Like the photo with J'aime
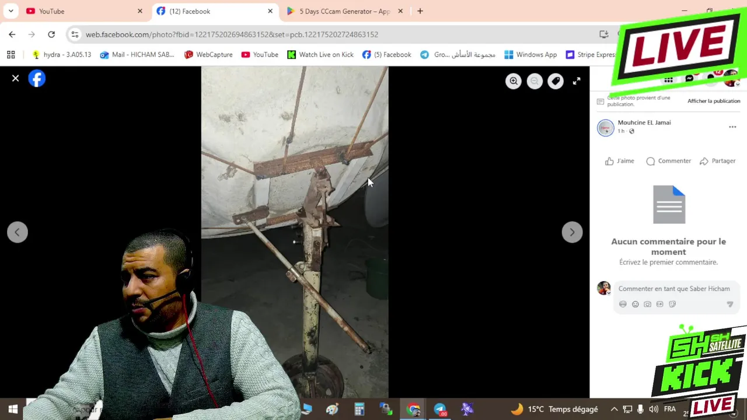This screenshot has width=747, height=420. point(620,161)
